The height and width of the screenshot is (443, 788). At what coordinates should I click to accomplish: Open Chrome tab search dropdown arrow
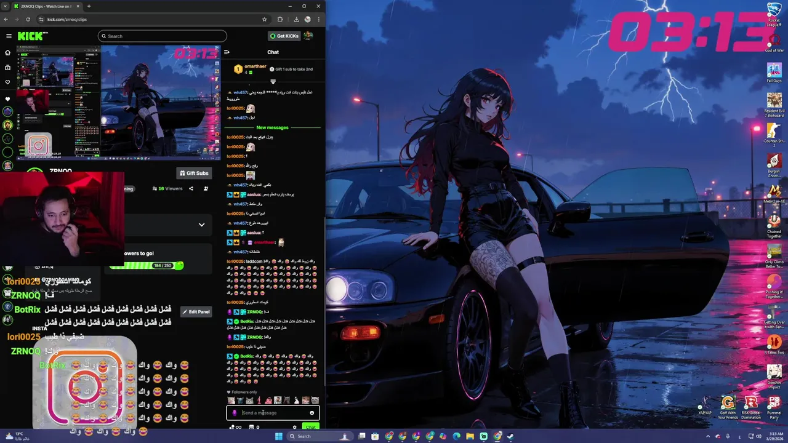6,6
